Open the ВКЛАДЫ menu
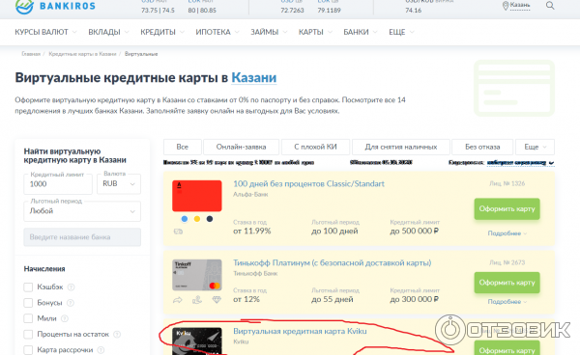This screenshot has height=355, width=580. 108,32
